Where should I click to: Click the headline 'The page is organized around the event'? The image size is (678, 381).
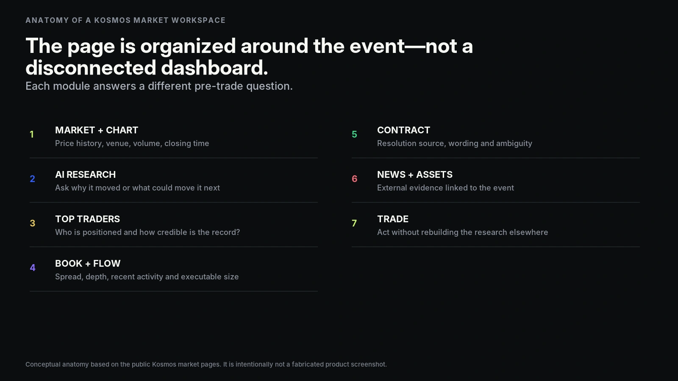tap(215, 46)
